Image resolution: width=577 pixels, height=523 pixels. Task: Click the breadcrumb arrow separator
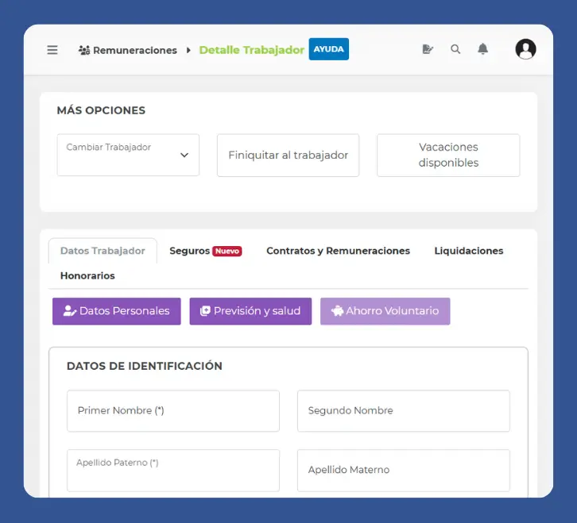tap(188, 50)
